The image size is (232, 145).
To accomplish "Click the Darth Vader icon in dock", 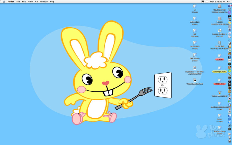I will [x=230, y=81].
